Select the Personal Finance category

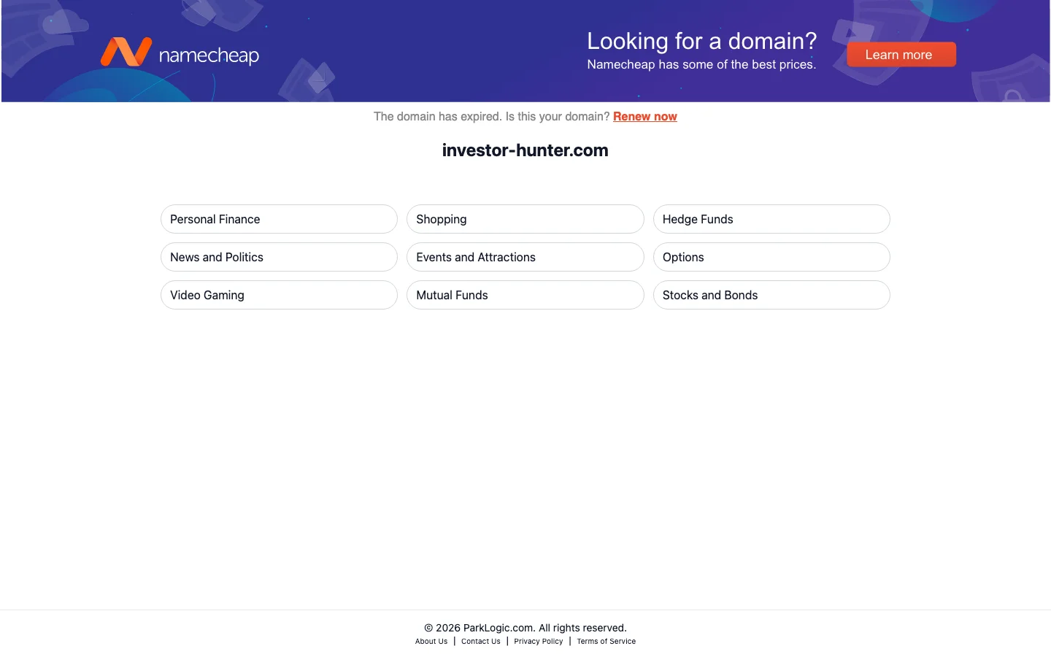pyautogui.click(x=279, y=219)
